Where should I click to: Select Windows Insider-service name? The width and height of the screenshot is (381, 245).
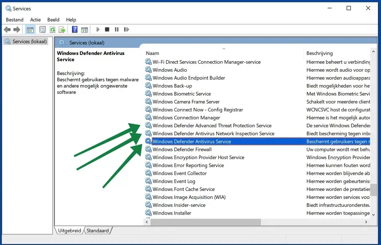point(179,205)
